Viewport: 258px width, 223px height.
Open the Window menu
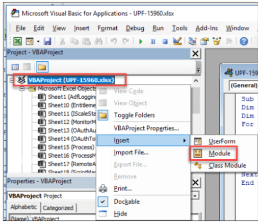(x=237, y=28)
